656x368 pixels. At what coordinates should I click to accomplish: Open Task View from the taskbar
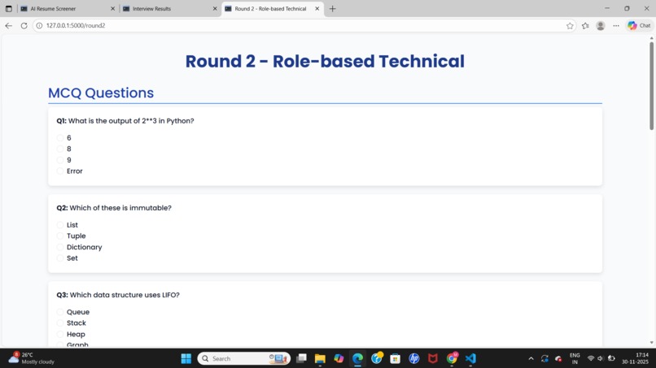click(x=301, y=358)
